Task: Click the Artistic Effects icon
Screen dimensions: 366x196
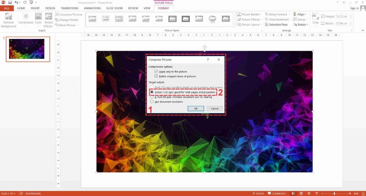Action: point(49,17)
